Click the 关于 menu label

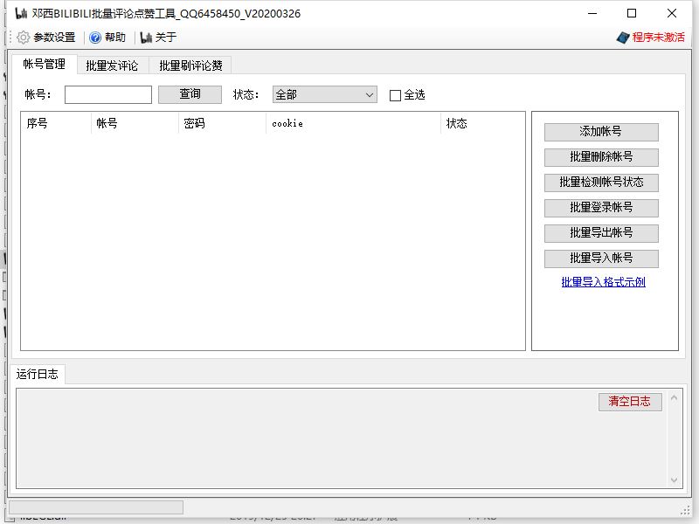[166, 38]
